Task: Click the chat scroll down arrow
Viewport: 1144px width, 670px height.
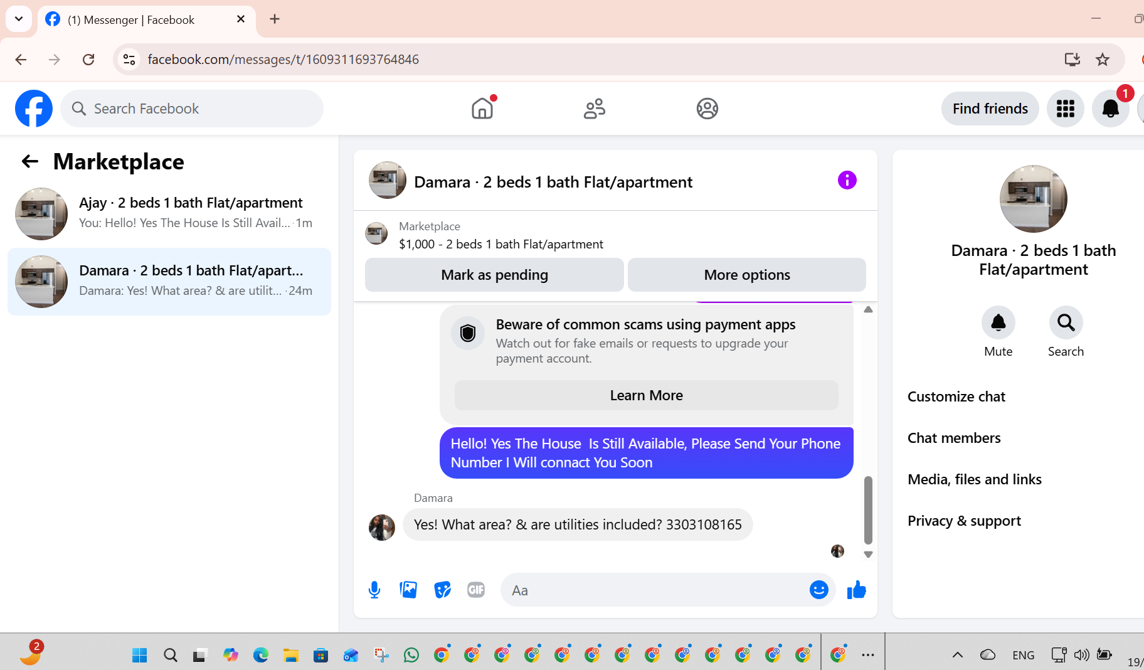Action: [x=868, y=555]
